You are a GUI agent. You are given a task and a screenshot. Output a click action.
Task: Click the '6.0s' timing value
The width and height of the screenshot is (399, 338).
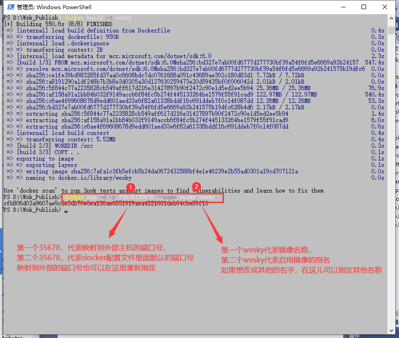[x=378, y=120]
